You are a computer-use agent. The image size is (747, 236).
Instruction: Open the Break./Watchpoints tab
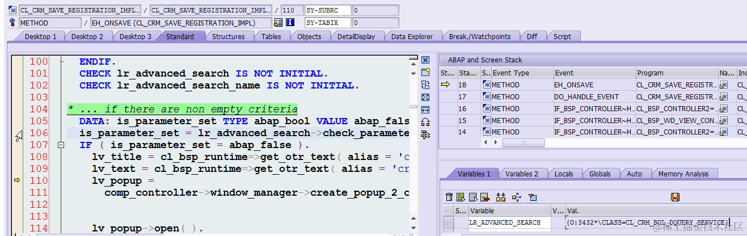(x=480, y=36)
